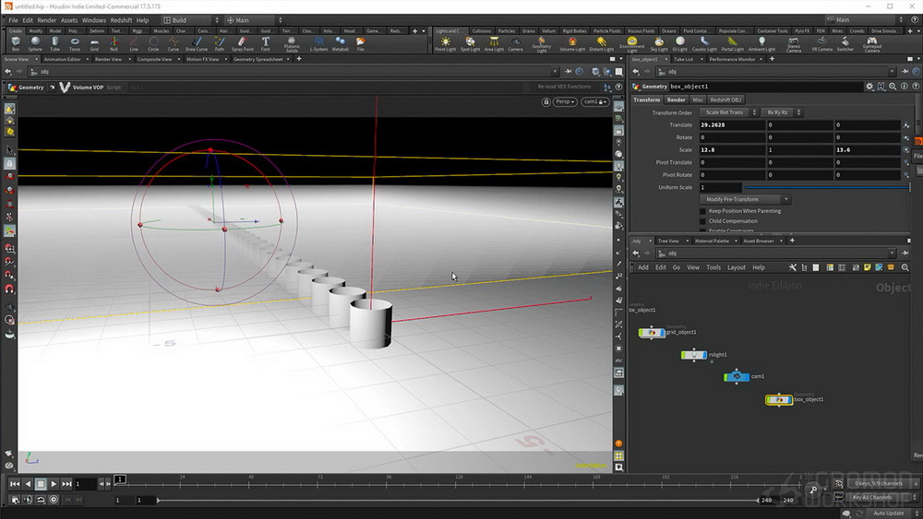This screenshot has height=519, width=923.
Task: Expand network path obj dropdown
Action: (x=892, y=254)
